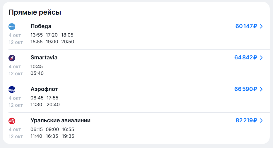Select Уральские авиалинии 16:35 return time

pos(52,136)
